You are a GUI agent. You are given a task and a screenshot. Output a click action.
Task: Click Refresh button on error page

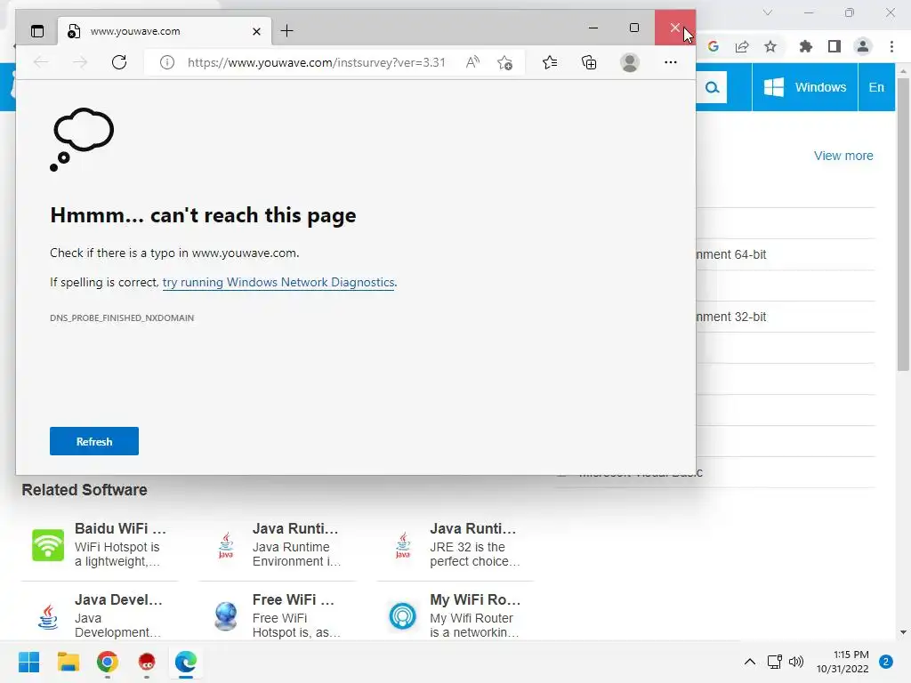[x=94, y=441]
